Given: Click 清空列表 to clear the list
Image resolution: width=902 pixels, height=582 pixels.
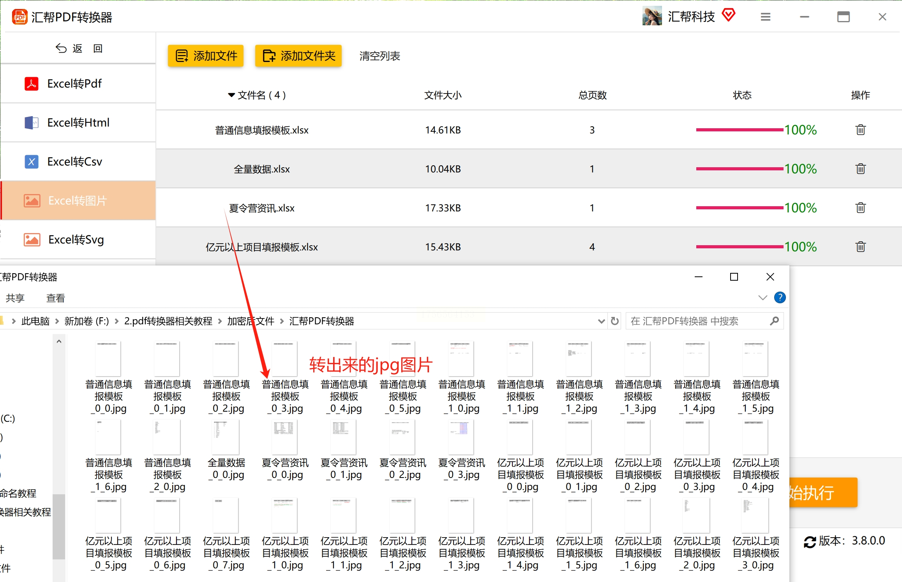Looking at the screenshot, I should pos(380,56).
